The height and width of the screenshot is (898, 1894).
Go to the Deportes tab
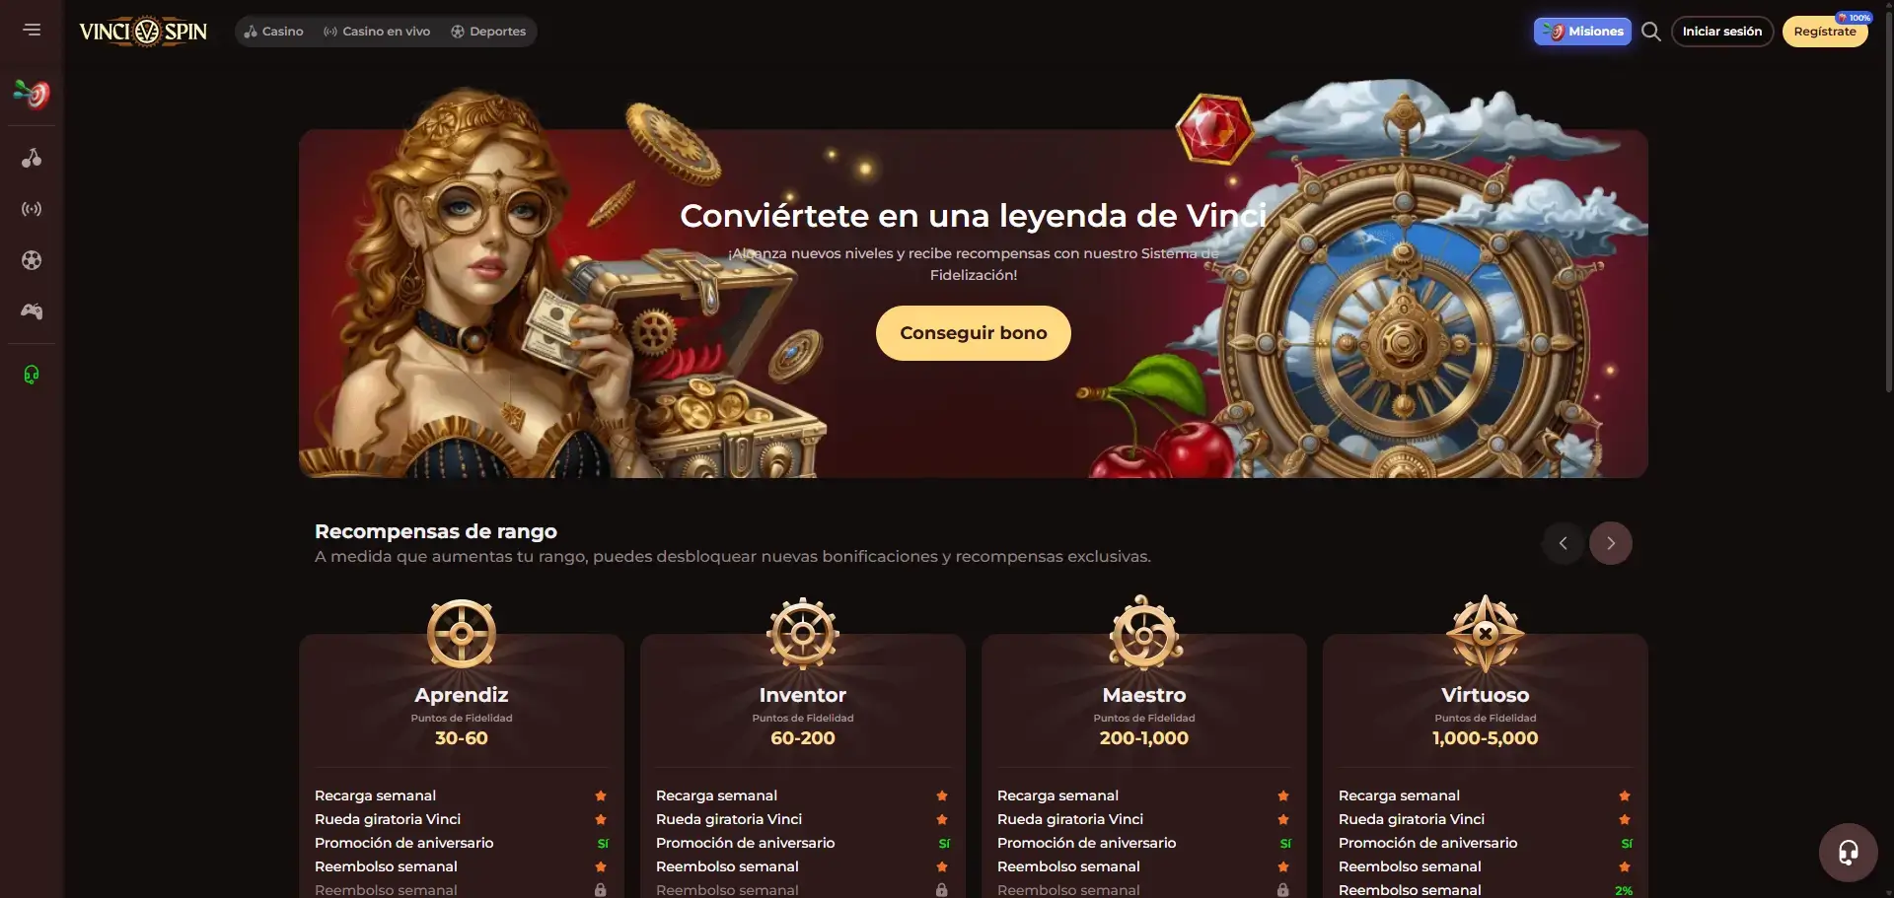pyautogui.click(x=488, y=32)
